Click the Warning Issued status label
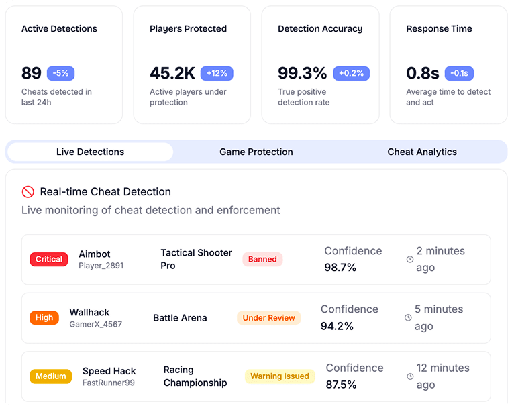The width and height of the screenshot is (514, 406). coord(280,376)
